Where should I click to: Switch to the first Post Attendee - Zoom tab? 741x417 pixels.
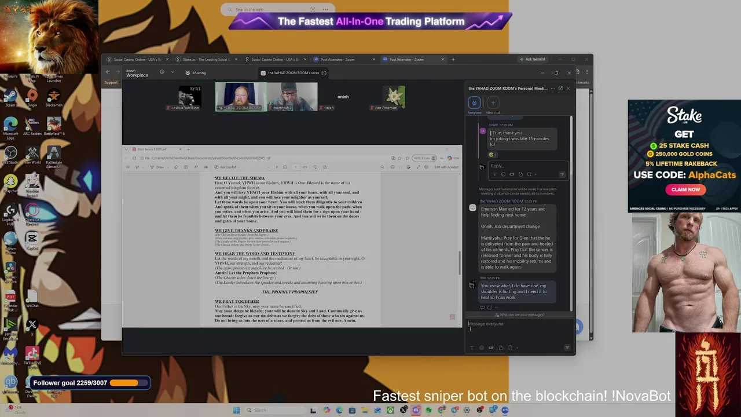click(345, 60)
